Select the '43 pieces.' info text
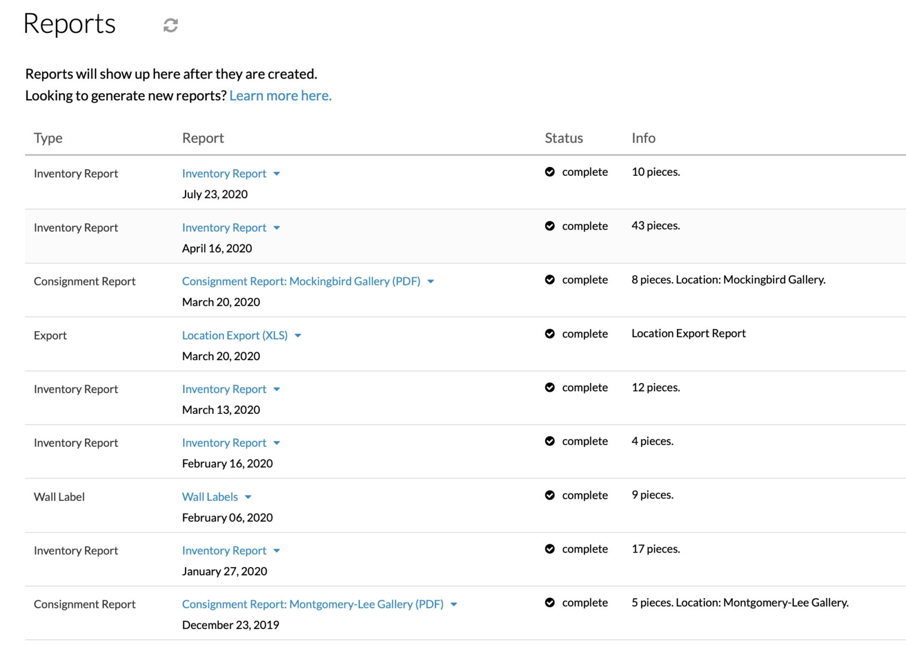Image resolution: width=906 pixels, height=645 pixels. coord(655,226)
